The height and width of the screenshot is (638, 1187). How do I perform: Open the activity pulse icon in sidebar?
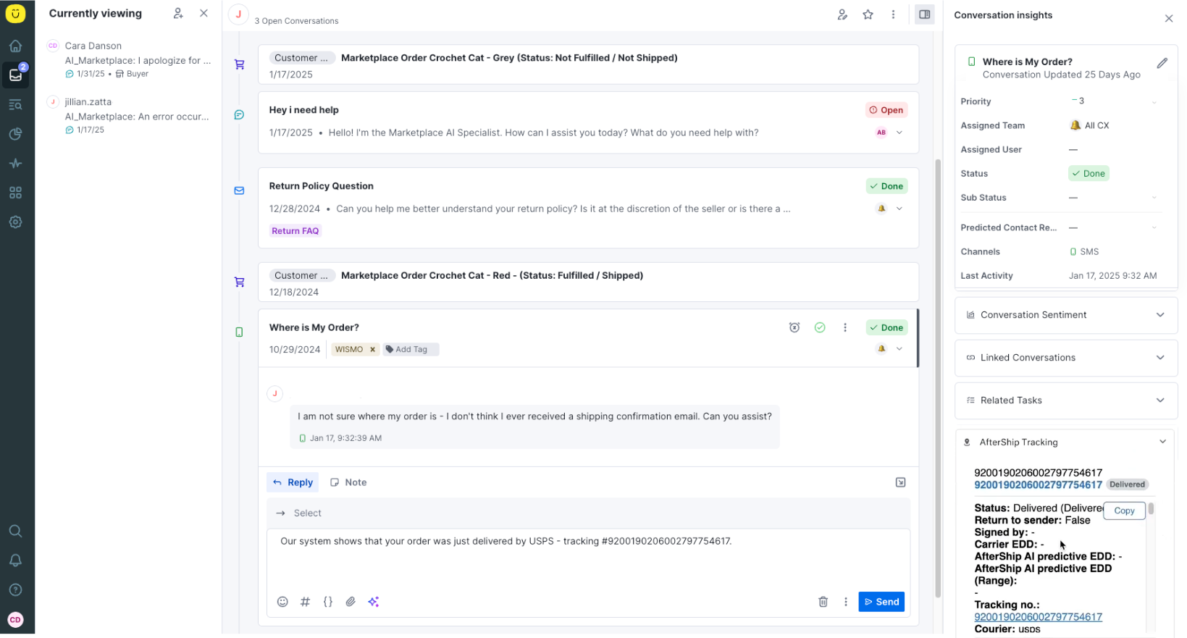tap(15, 164)
